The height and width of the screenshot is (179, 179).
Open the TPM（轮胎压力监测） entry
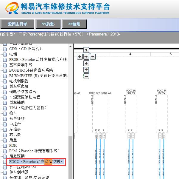point(28,108)
